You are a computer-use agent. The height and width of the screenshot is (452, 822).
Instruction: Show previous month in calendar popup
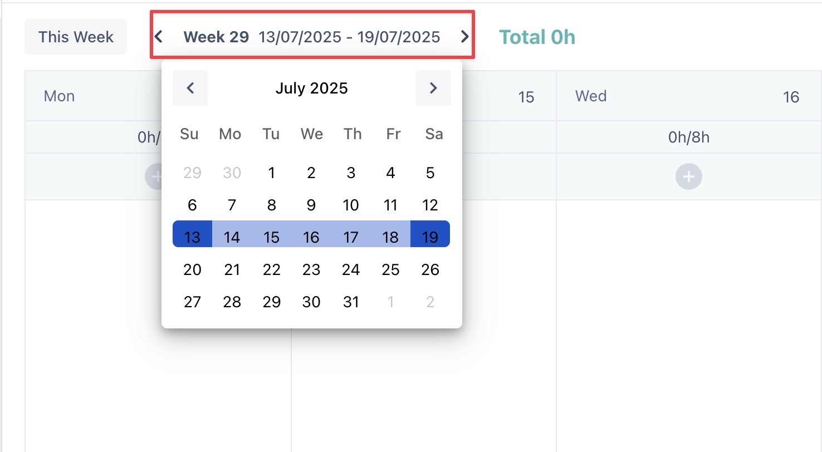point(190,88)
